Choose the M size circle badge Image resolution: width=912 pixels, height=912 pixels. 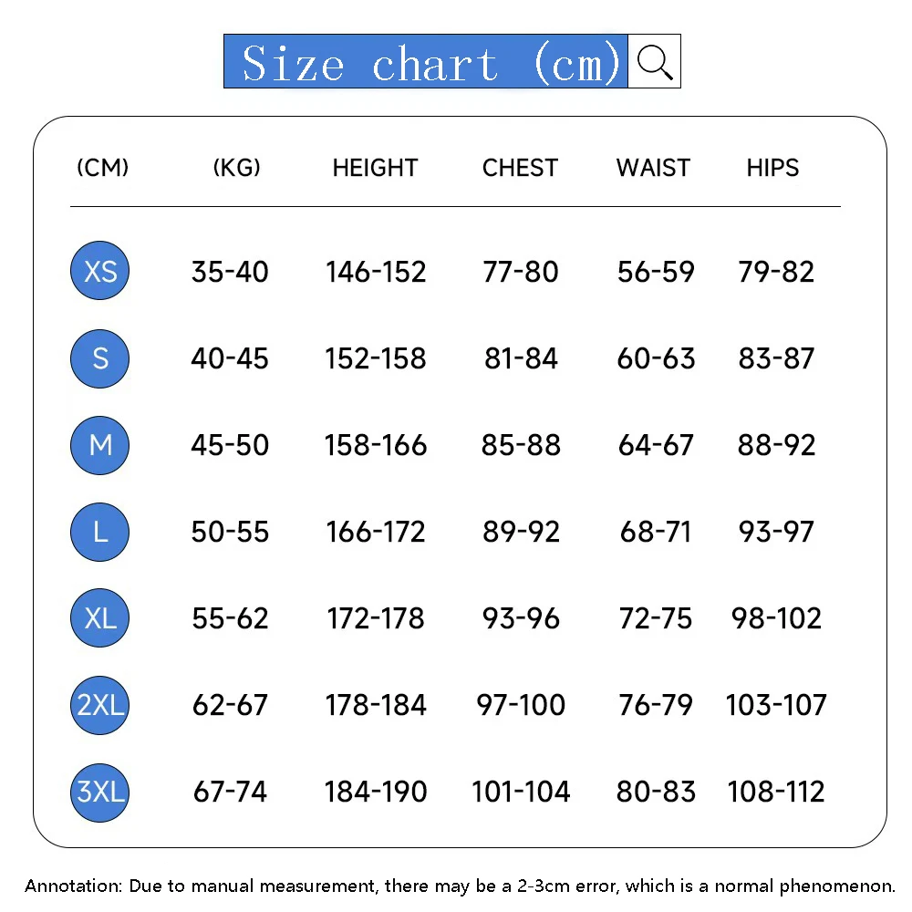100,445
